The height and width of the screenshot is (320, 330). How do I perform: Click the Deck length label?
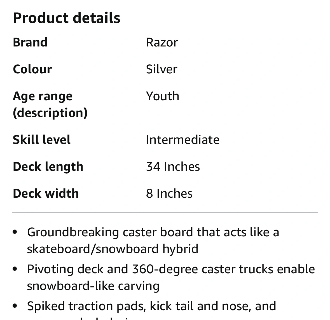[48, 167]
